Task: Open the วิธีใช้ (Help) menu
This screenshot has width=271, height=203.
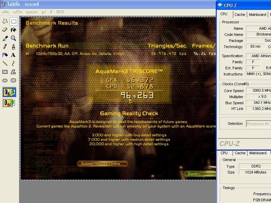Action: click(x=60, y=12)
